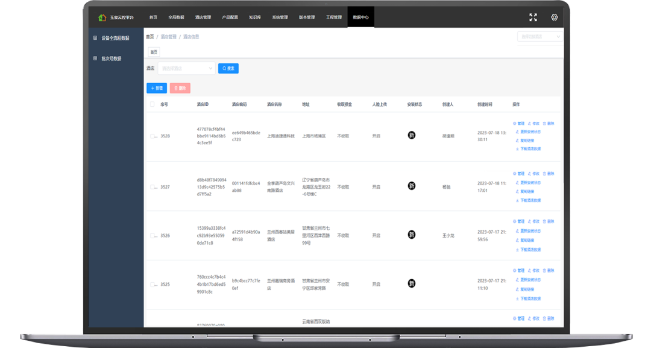Open the 首页 top menu
Image resolution: width=651 pixels, height=348 pixels.
[x=153, y=17]
